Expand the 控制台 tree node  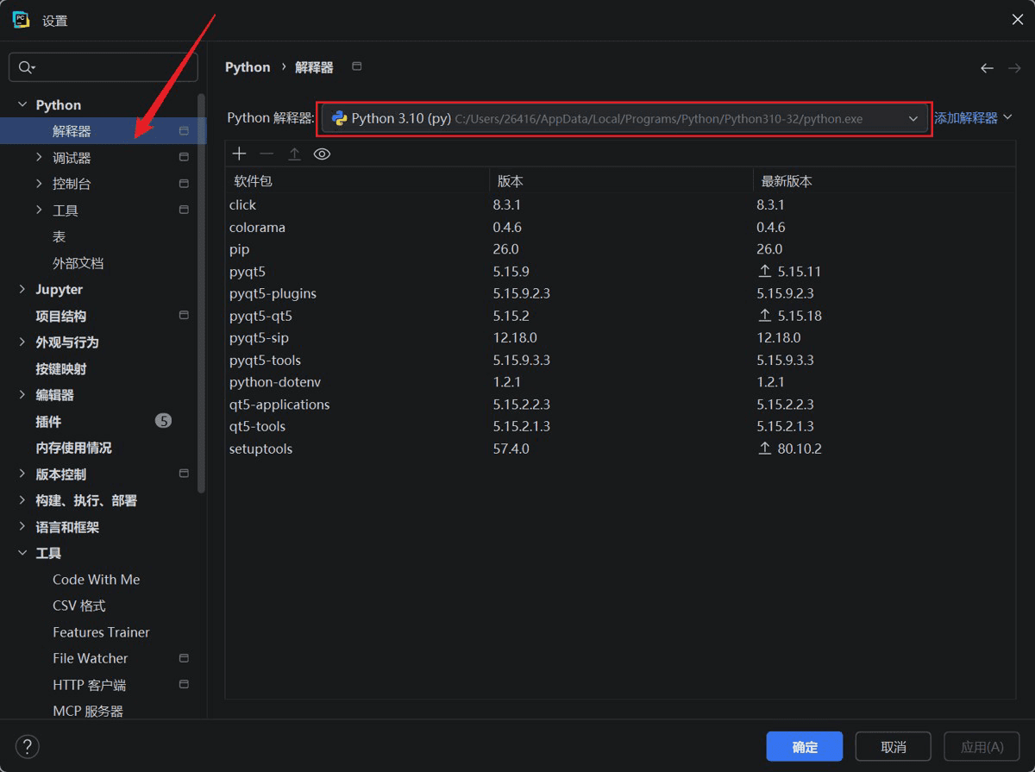tap(39, 184)
